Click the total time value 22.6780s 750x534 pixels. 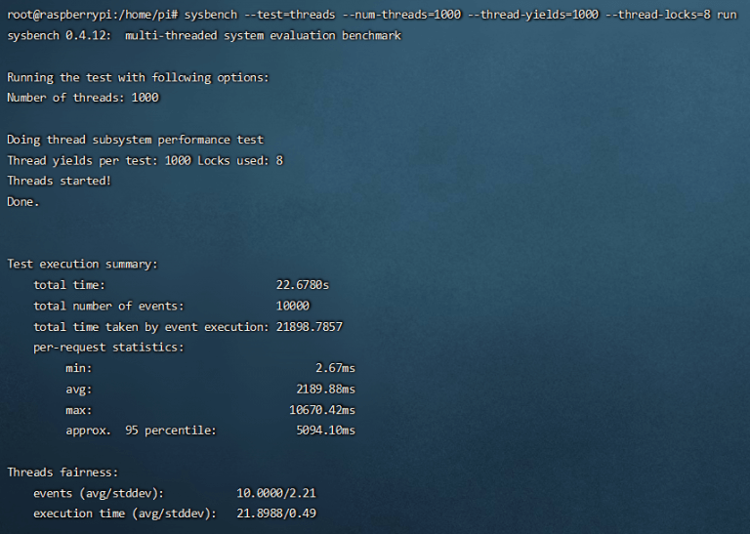303,285
